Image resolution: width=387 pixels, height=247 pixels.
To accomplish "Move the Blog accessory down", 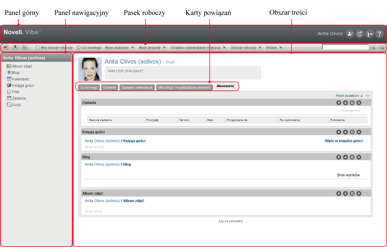I will 345,157.
